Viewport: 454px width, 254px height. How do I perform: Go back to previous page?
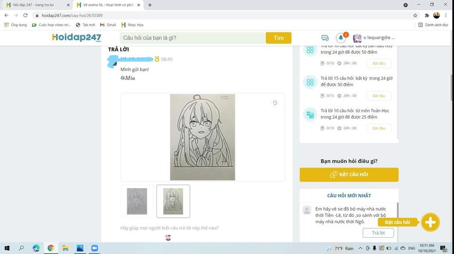(x=6, y=15)
